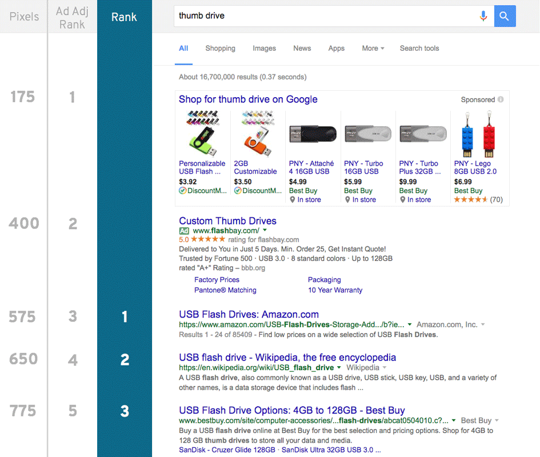Switch to the News tab

[x=302, y=48]
